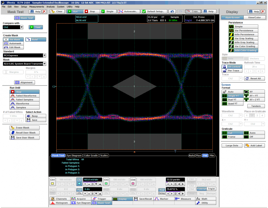
Task: Expand the Mask selection dropdown
Action: click(44, 64)
